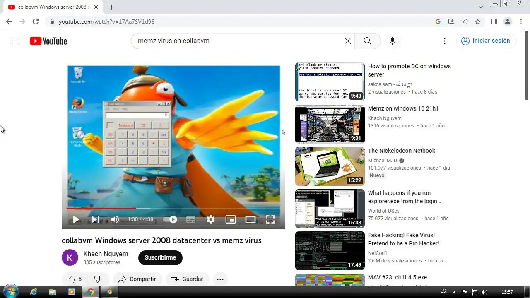Show hidden tray icons arrow
The image size is (530, 298).
click(455, 292)
